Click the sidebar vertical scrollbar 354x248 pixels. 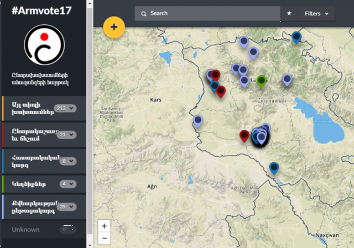click(90, 111)
